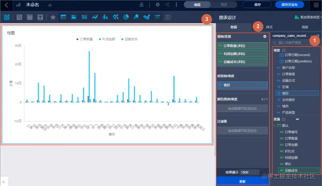Viewport: 322px width, 186px height.
Task: Open settings gear in top header
Action: coord(158,5)
